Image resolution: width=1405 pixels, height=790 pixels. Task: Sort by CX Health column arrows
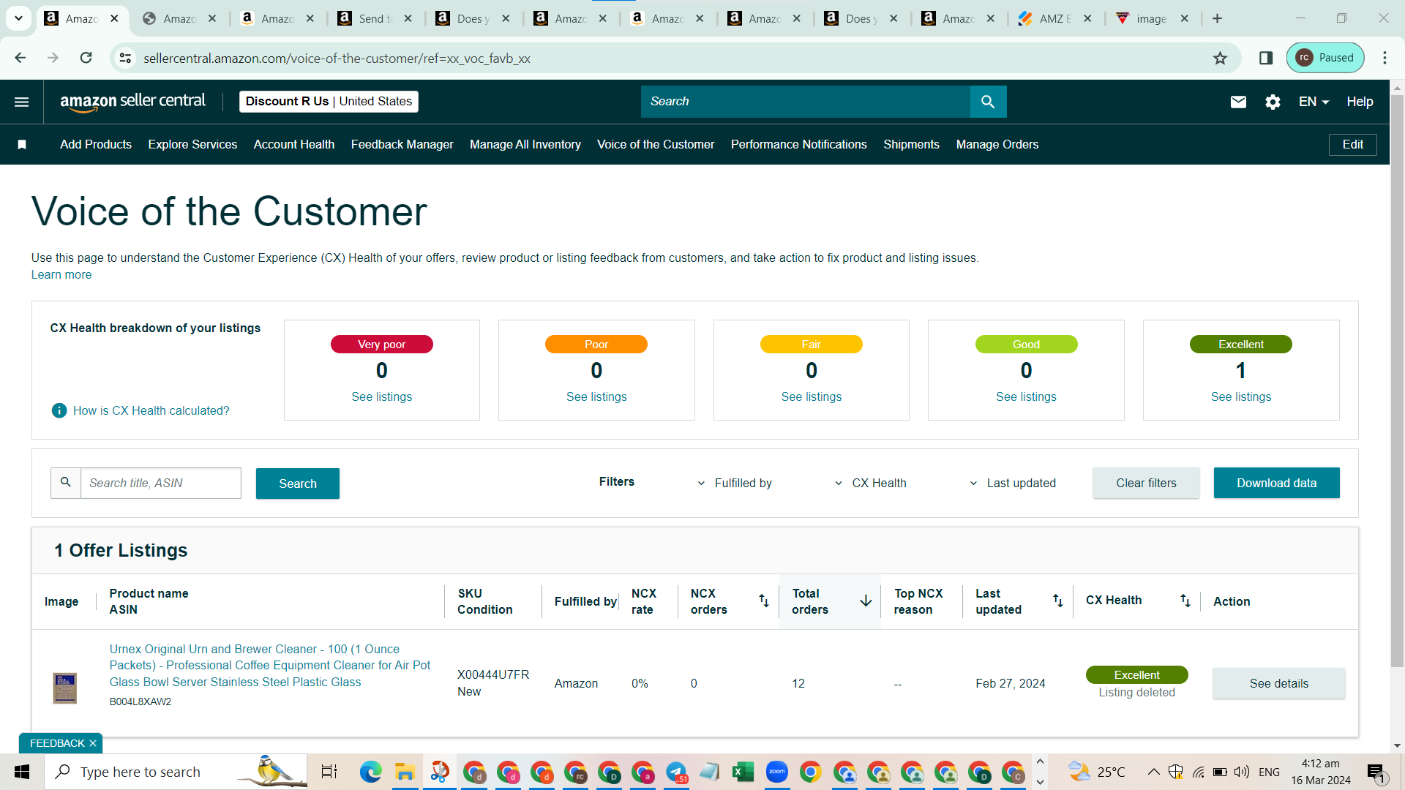coord(1185,601)
